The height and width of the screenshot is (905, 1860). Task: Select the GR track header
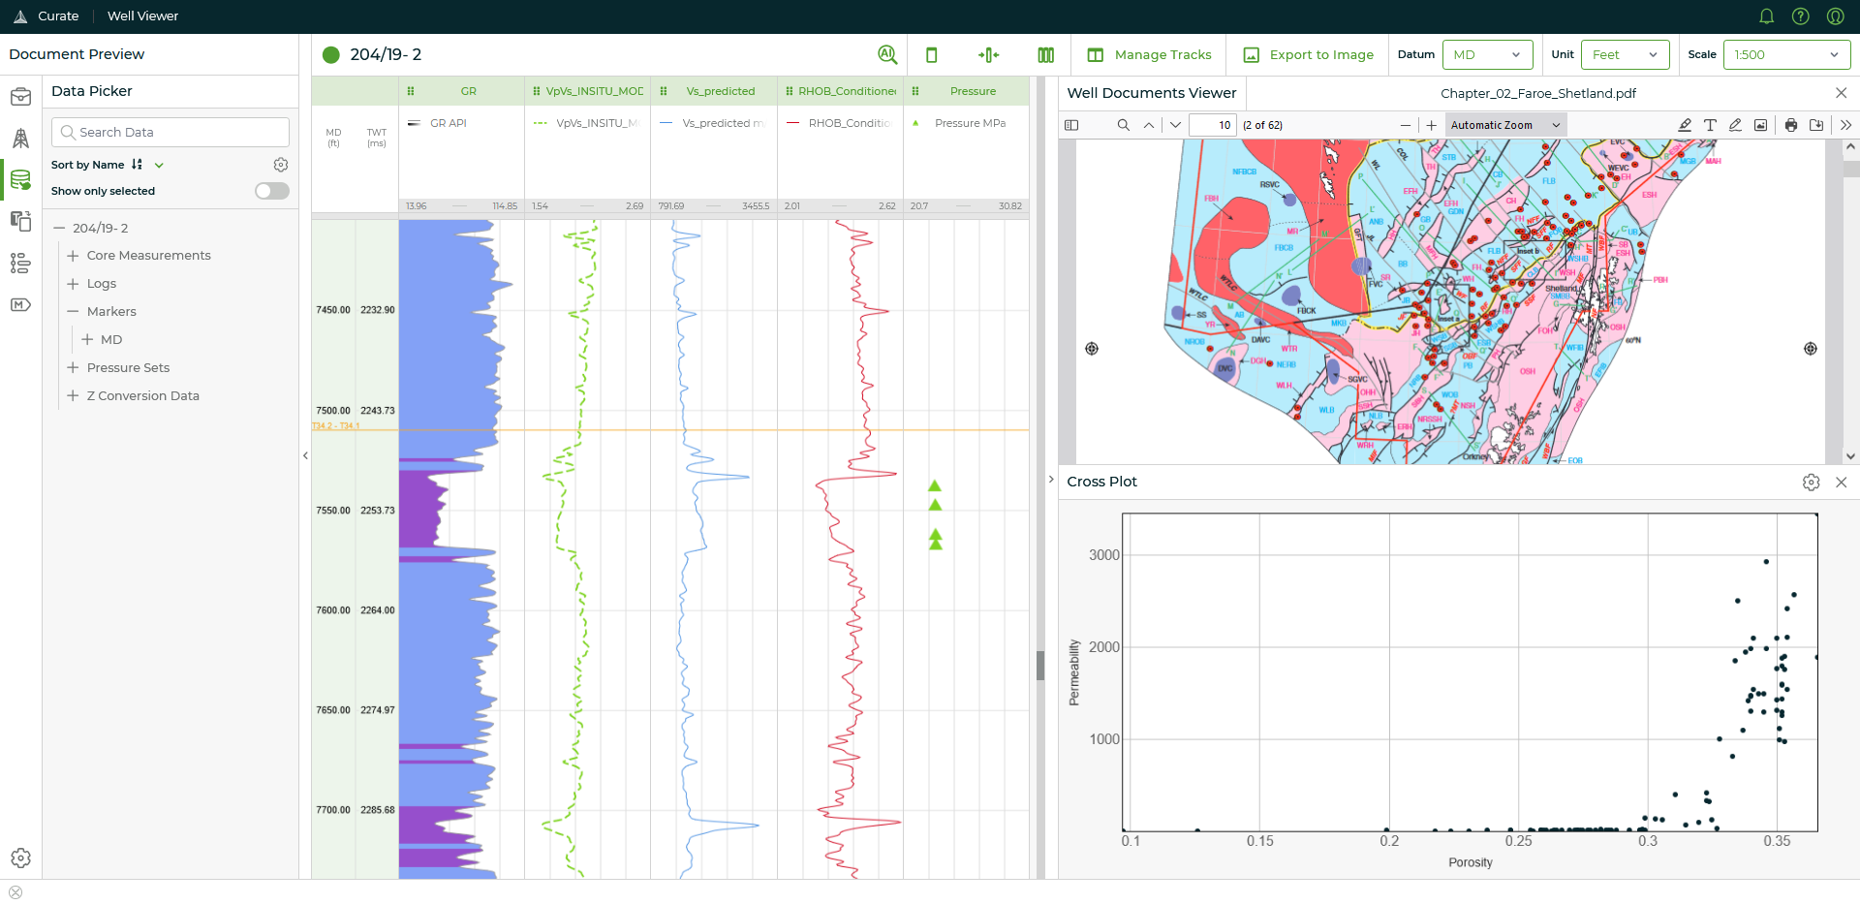pos(461,91)
